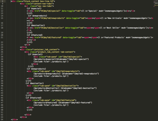Viewport: 158px width, 121px height.
Task: Click the minimap preview in the top-right corner
Action: (x=156, y=4)
